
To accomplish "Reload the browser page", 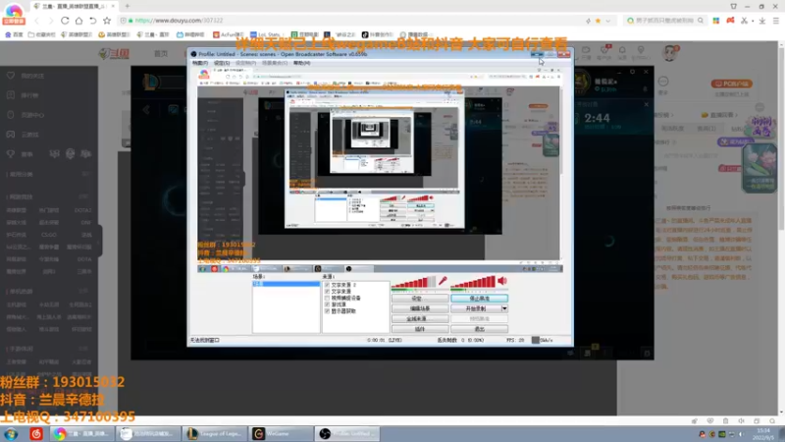I will tap(65, 21).
